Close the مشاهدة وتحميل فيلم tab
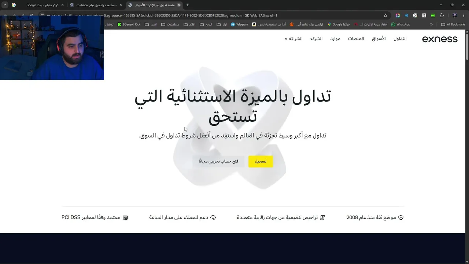Viewport: 469px width, 264px height. 121,5
